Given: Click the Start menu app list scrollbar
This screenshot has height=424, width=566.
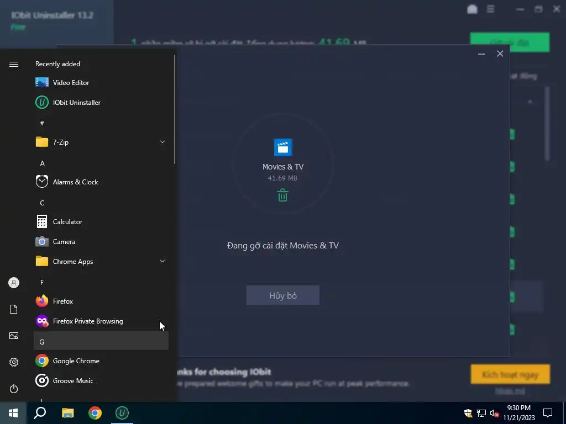Looking at the screenshot, I should click(175, 110).
